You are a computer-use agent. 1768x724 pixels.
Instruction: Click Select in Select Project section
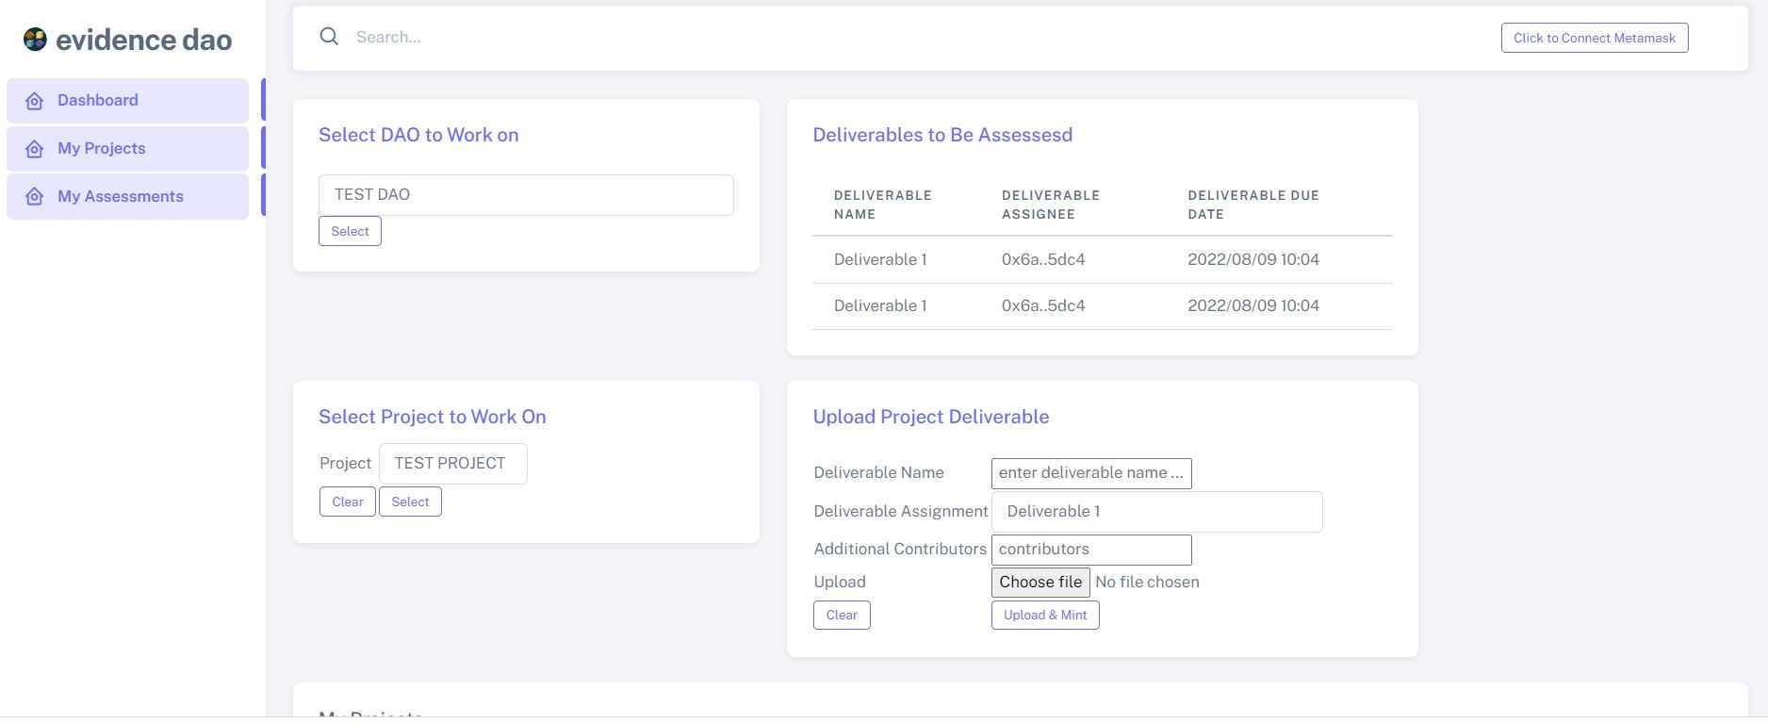[x=410, y=502]
